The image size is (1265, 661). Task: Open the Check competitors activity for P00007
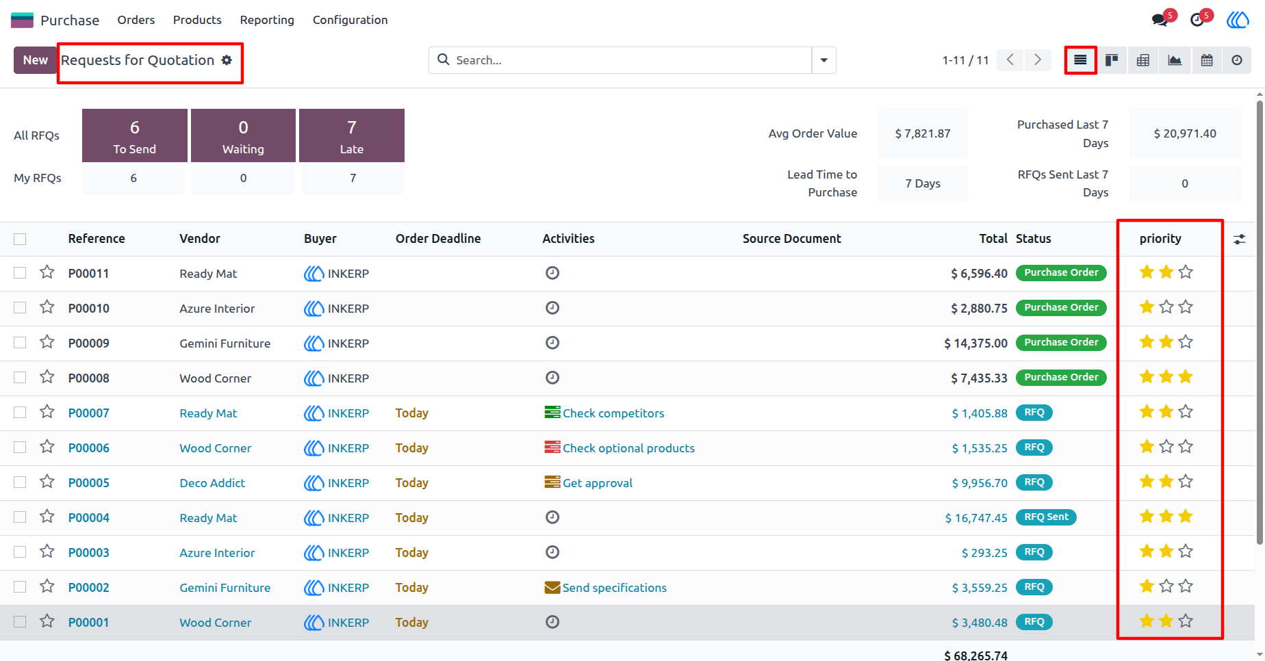pyautogui.click(x=604, y=413)
